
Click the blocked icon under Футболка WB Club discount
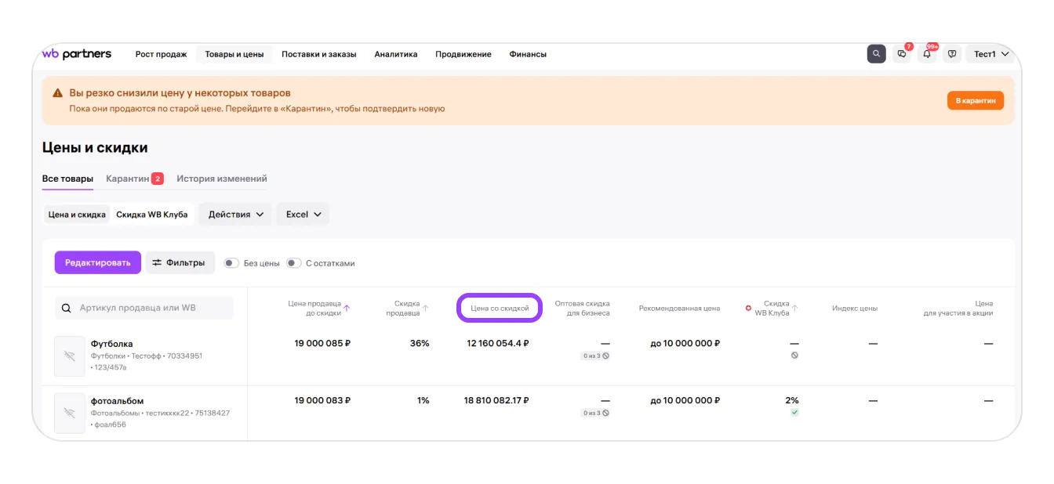click(x=794, y=355)
